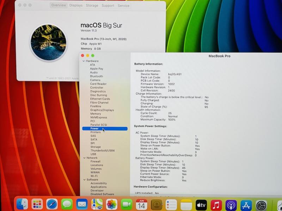Launch Apple TV app from Dock
282x211 pixels.
[x=201, y=205]
